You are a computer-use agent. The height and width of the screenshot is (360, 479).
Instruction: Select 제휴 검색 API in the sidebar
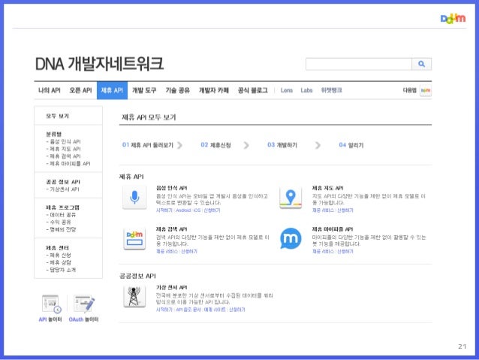click(x=65, y=156)
